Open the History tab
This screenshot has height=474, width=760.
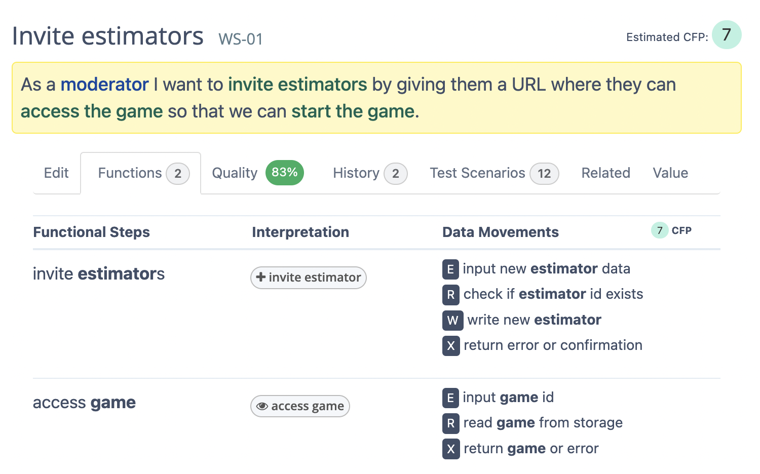[356, 173]
